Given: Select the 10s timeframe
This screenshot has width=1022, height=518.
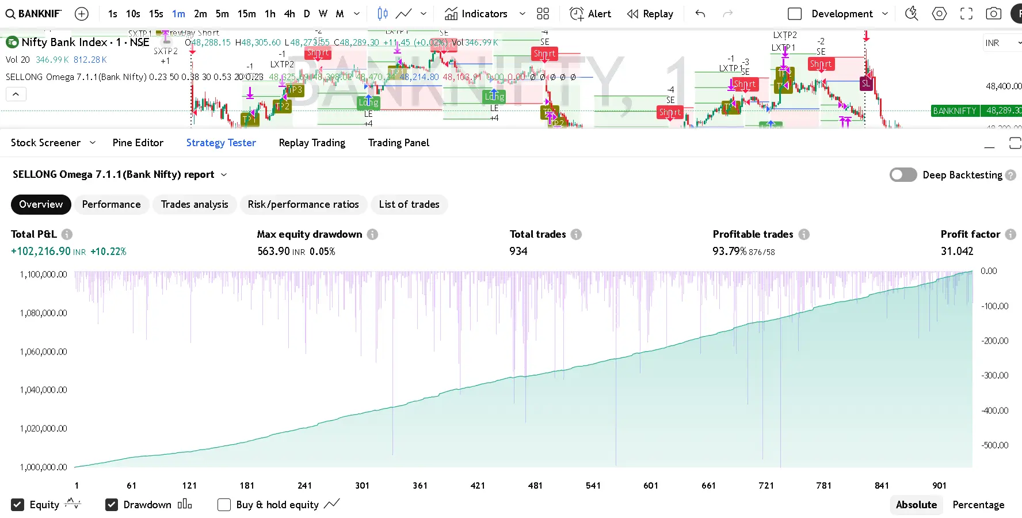Looking at the screenshot, I should tap(133, 14).
